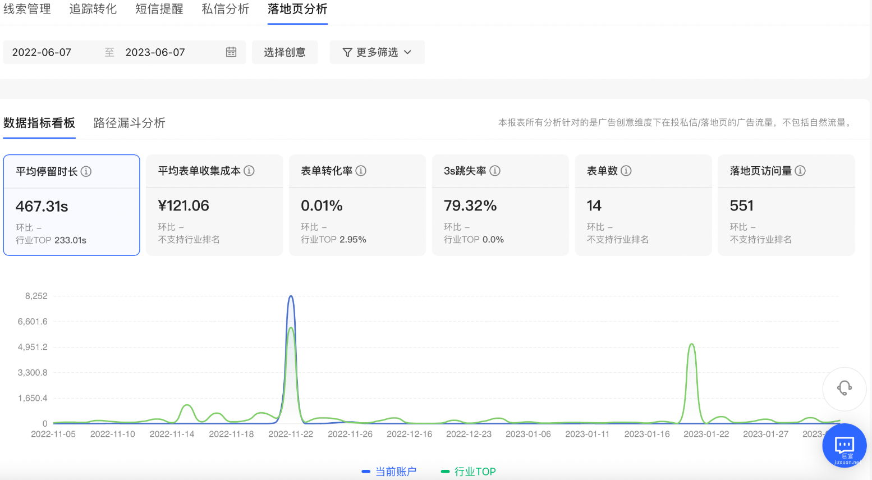
Task: Open the 路径漏斗分析 tab
Action: point(129,123)
